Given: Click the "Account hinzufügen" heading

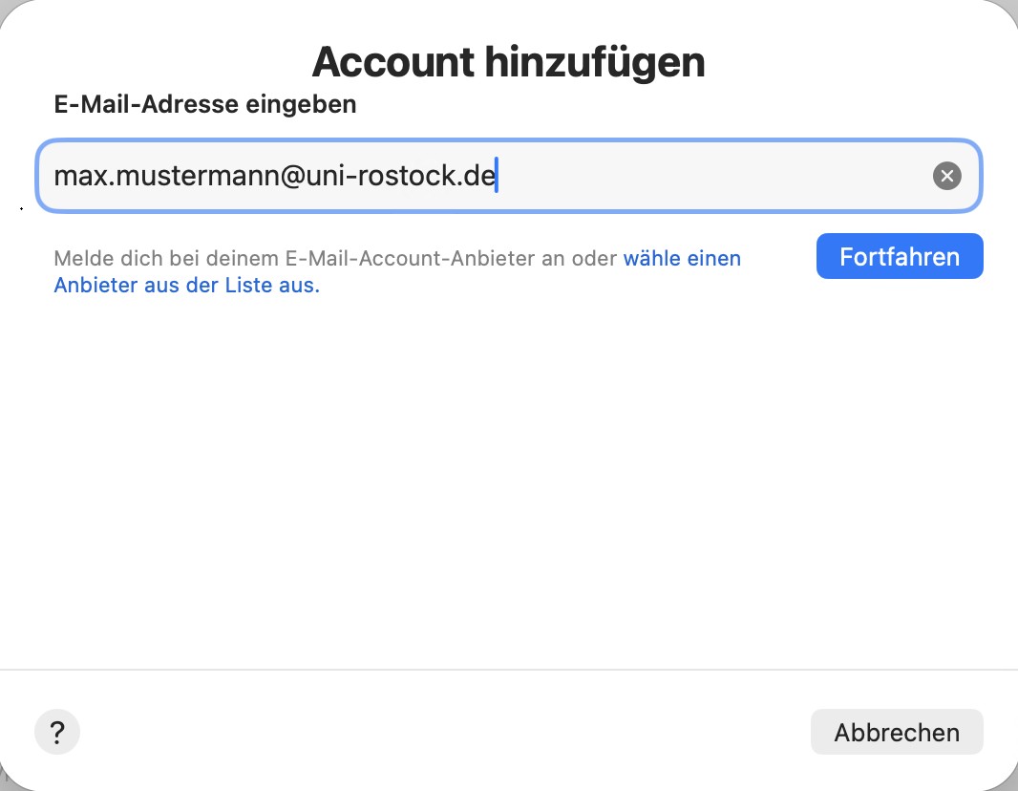Looking at the screenshot, I should (508, 62).
